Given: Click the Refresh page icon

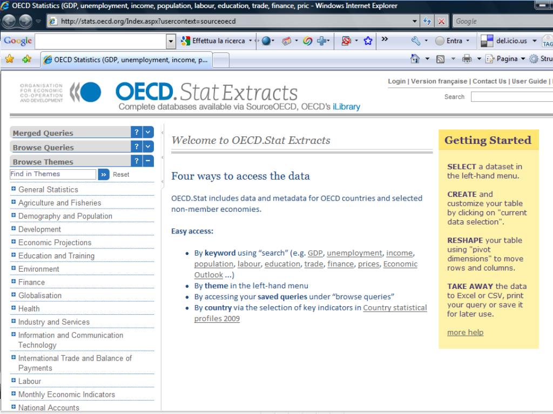Looking at the screenshot, I should 427,21.
